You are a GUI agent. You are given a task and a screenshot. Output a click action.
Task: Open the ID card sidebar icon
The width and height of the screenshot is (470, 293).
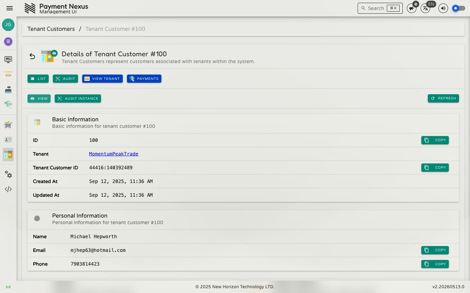coord(8,139)
